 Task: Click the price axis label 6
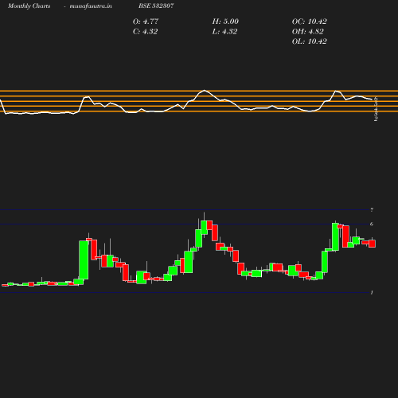tap(372, 224)
